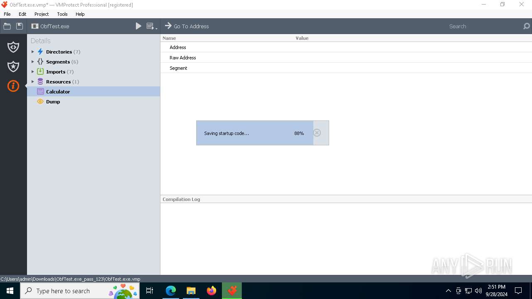
Task: Select the Directories lightning icon
Action: pyautogui.click(x=40, y=52)
